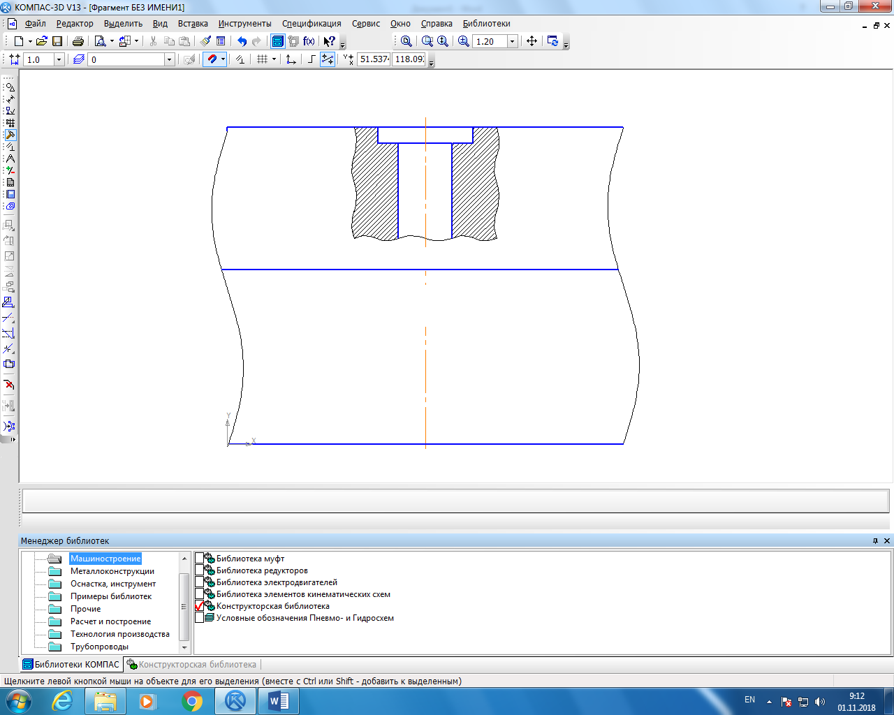Screen dimensions: 894x715
Task: Open the Инструменты menu
Action: click(244, 24)
